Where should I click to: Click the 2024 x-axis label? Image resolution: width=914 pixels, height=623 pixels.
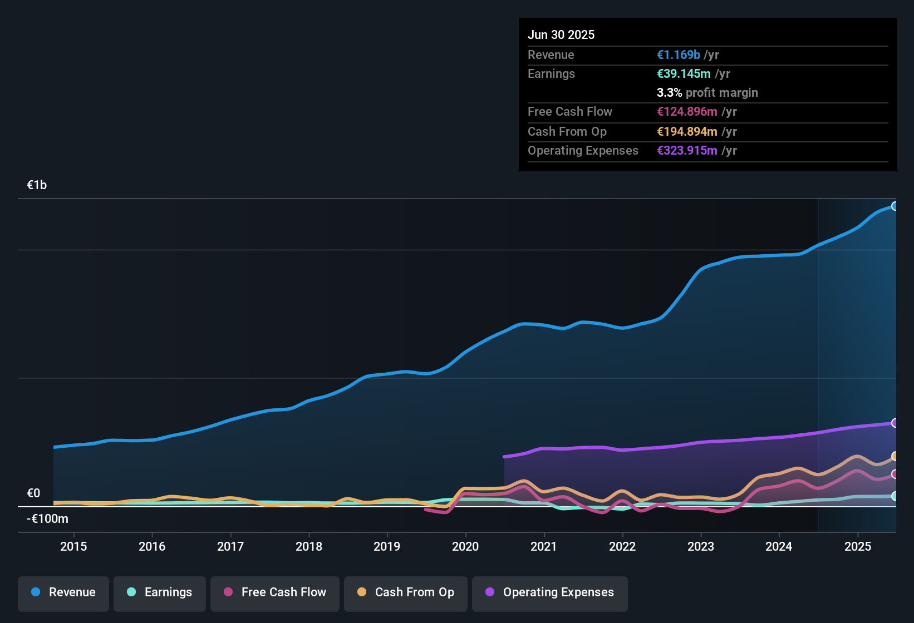[x=779, y=546]
